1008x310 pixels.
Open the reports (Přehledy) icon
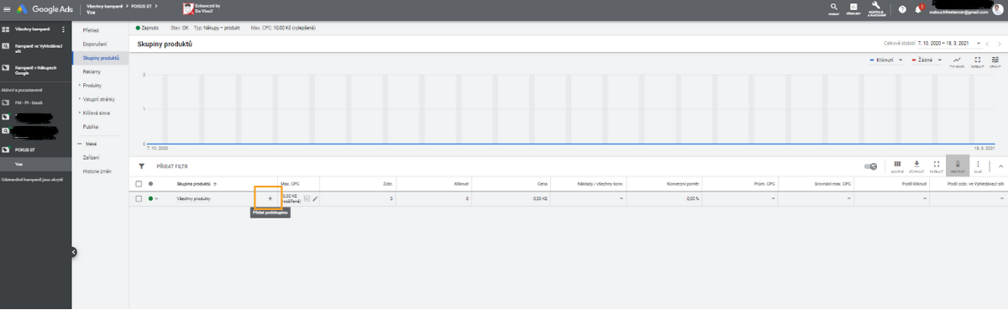point(853,8)
